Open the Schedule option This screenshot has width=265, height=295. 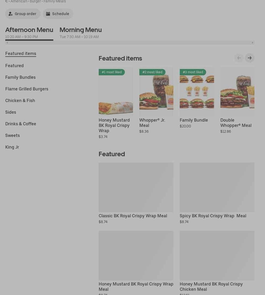coord(58,14)
